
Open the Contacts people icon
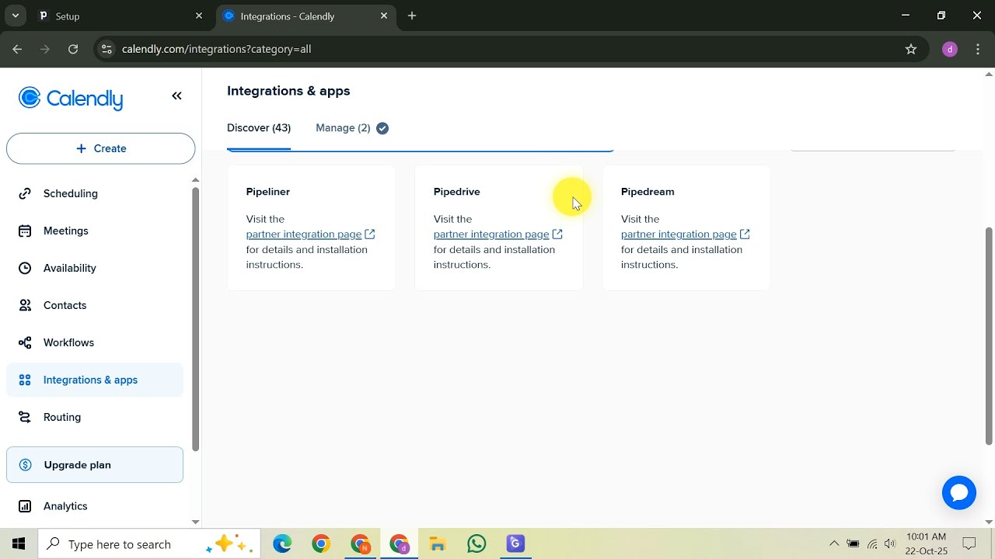click(25, 305)
